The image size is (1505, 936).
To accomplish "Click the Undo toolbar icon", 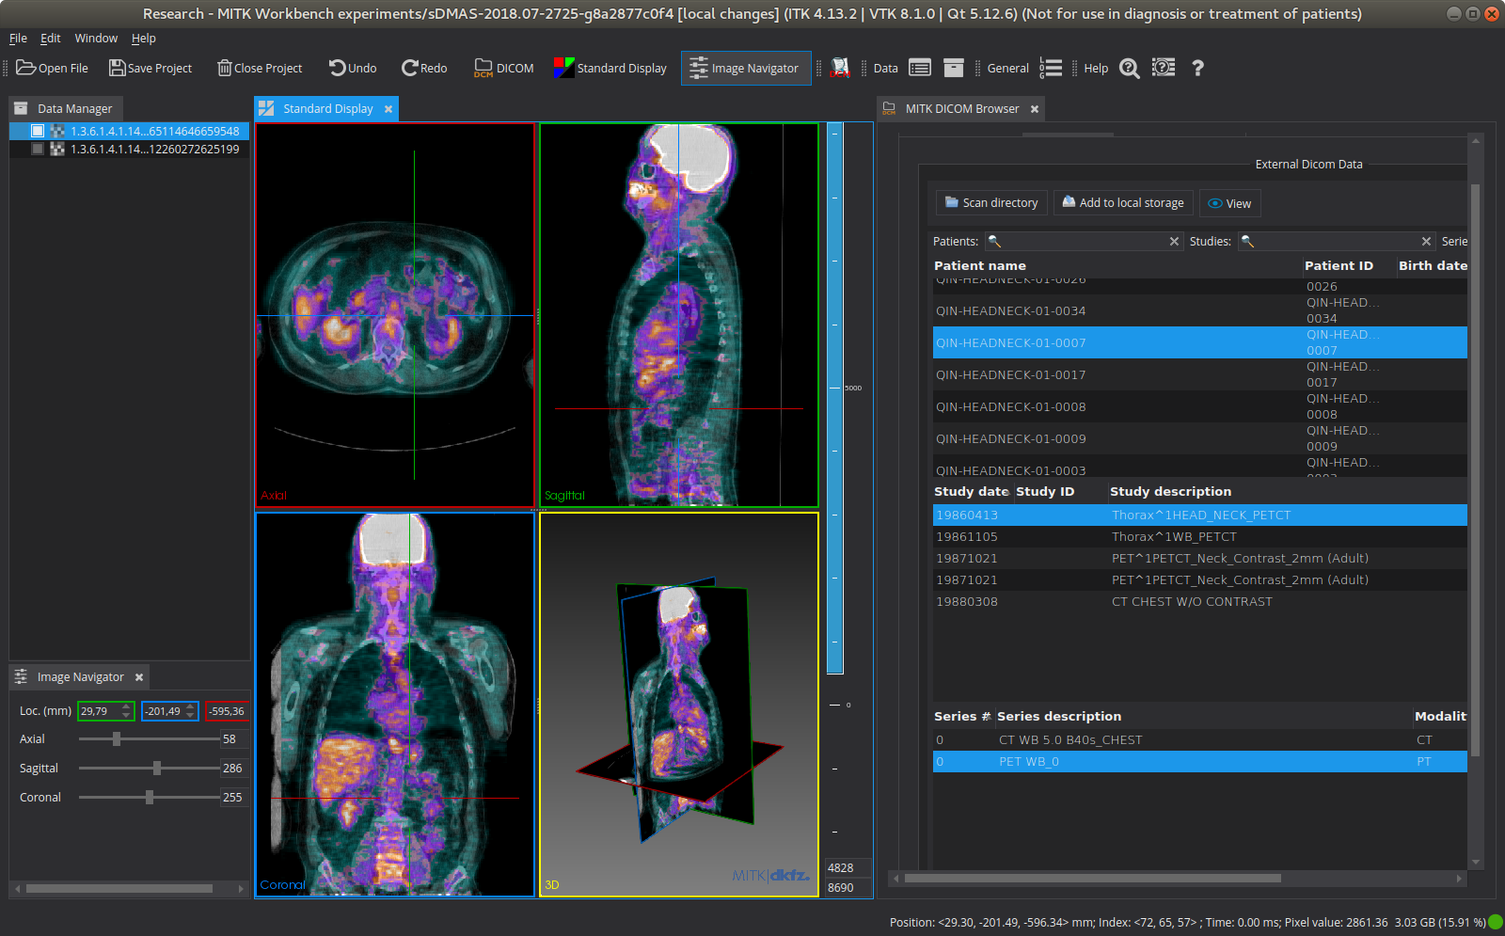I will point(352,68).
